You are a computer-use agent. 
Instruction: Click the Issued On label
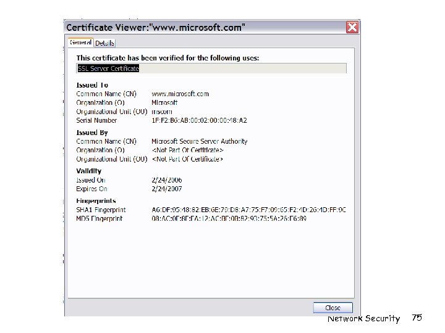pos(91,180)
